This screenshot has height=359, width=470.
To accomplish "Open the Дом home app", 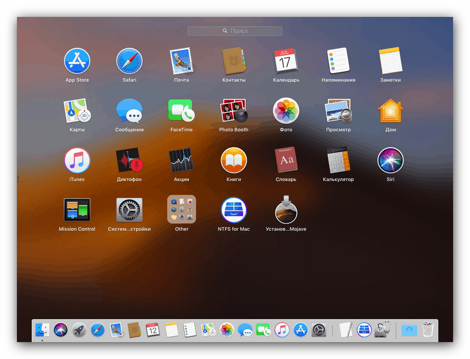I will 390,111.
